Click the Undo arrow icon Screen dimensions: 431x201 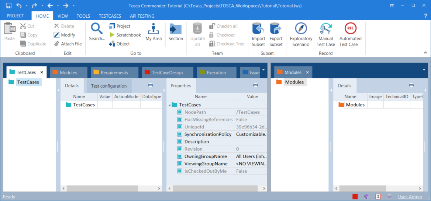tap(19, 6)
